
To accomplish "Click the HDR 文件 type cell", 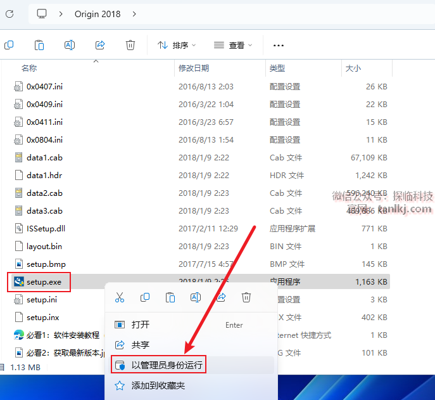I will tap(287, 176).
